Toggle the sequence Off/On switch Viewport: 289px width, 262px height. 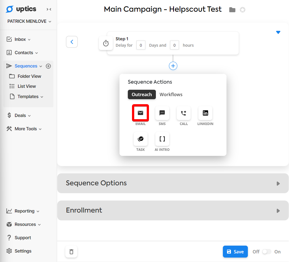point(266,252)
